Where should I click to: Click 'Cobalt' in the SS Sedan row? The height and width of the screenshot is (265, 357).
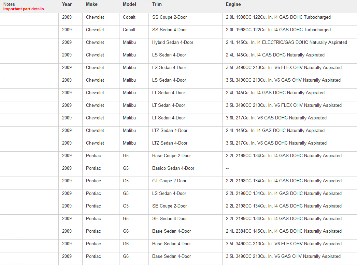129,30
